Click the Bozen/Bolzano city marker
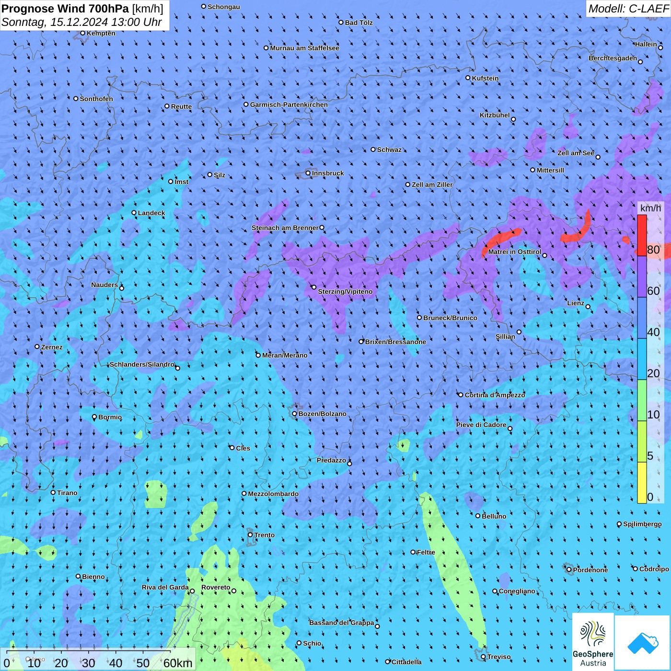671x671 pixels. 295,413
